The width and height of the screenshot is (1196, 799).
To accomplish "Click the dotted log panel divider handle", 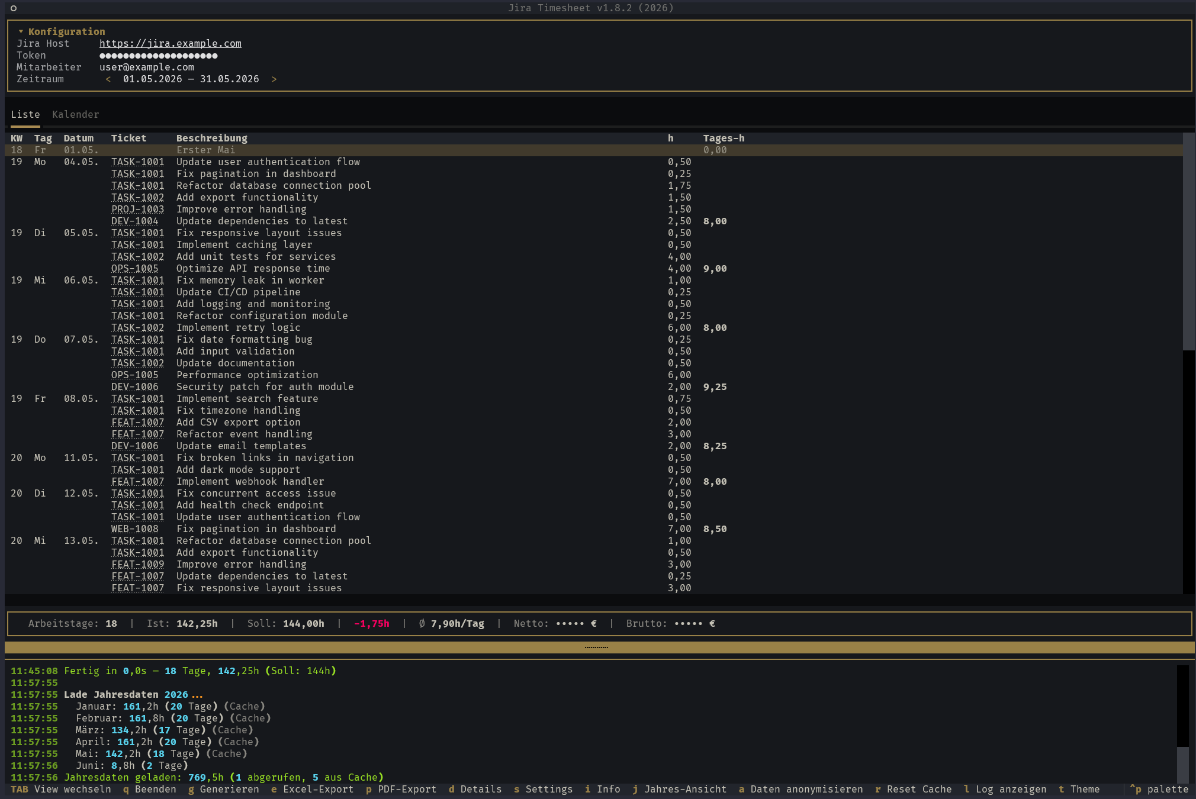I will point(596,647).
